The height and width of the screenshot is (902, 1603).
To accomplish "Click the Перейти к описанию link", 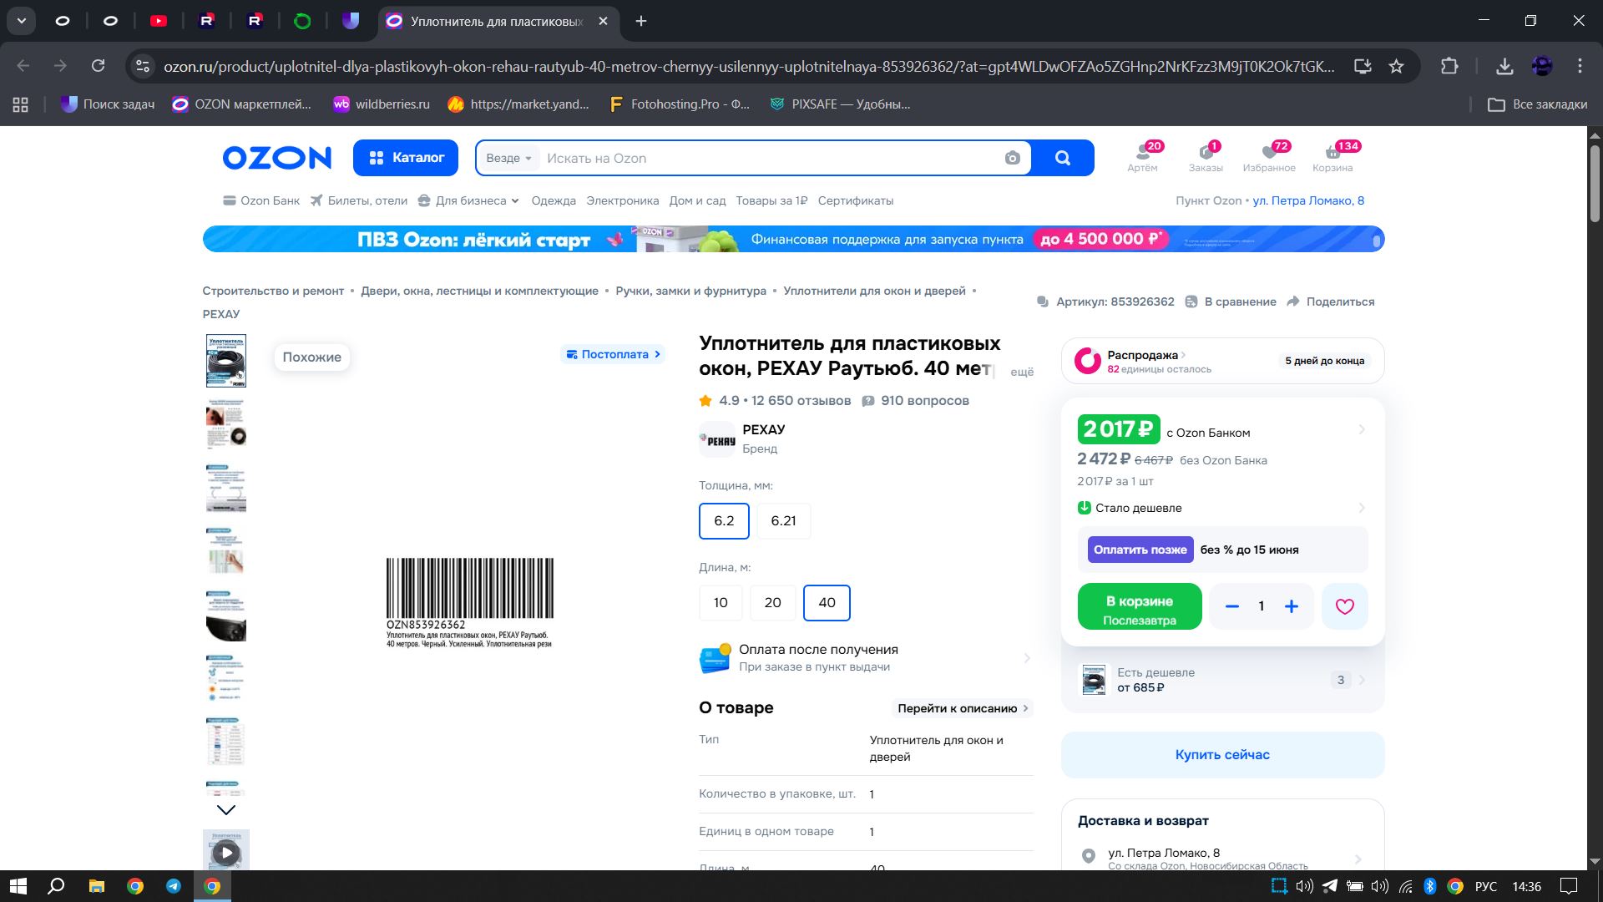I will (x=962, y=708).
